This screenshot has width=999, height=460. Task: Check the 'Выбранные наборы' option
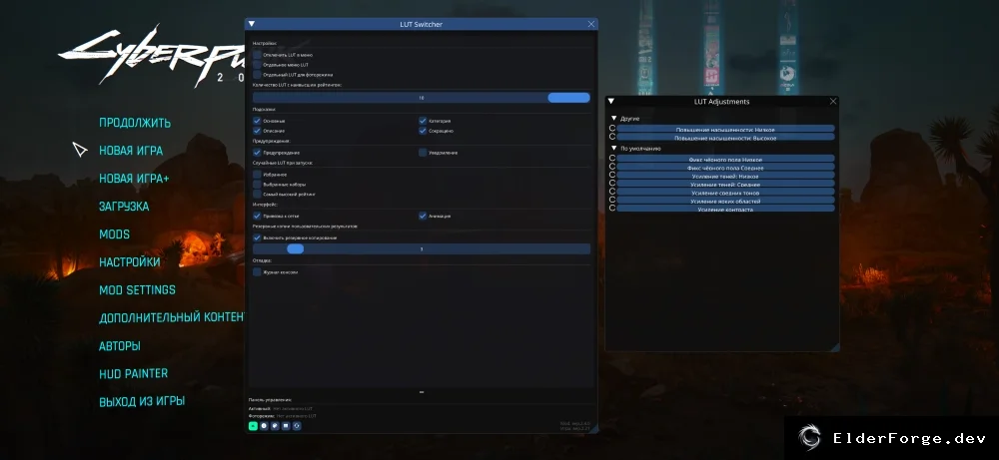coord(257,184)
